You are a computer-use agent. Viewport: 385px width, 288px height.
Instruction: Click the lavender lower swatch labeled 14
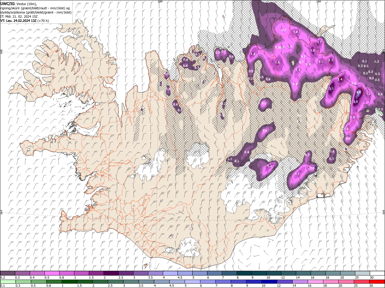[300, 281]
